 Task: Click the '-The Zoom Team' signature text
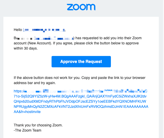(x=27, y=130)
